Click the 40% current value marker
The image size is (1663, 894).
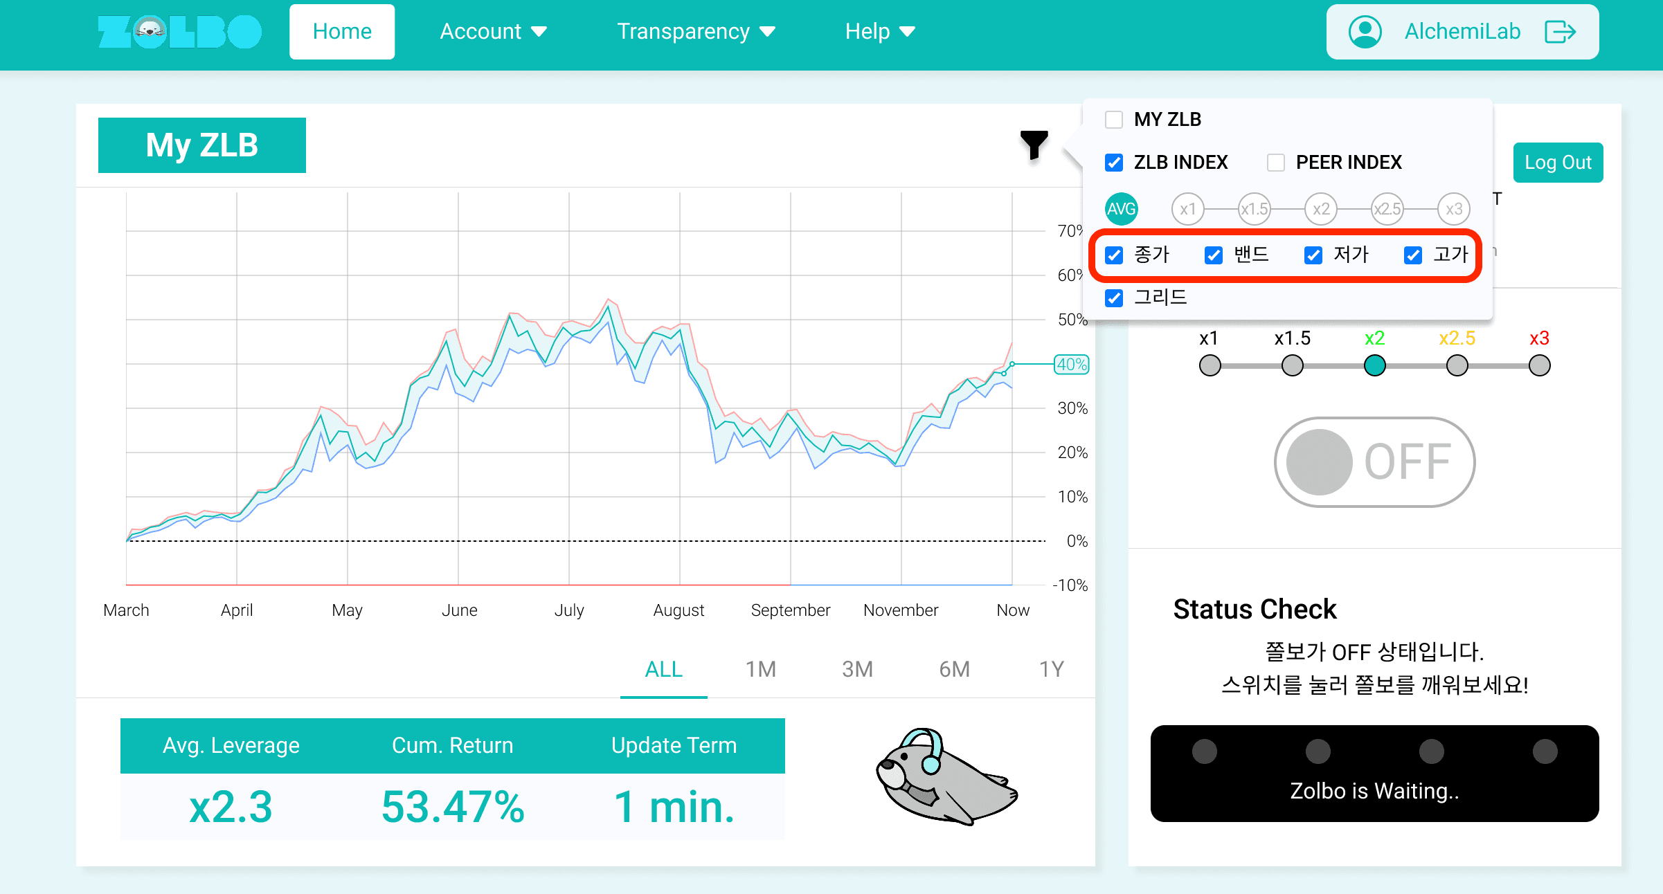(1071, 365)
